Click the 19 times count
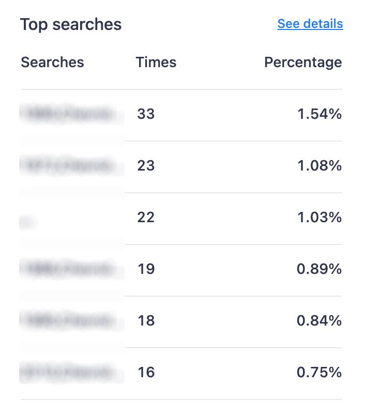The height and width of the screenshot is (401, 366). coord(146,269)
